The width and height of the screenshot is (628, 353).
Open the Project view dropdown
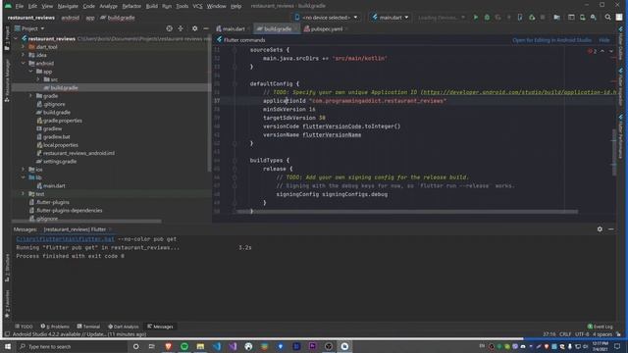point(30,28)
